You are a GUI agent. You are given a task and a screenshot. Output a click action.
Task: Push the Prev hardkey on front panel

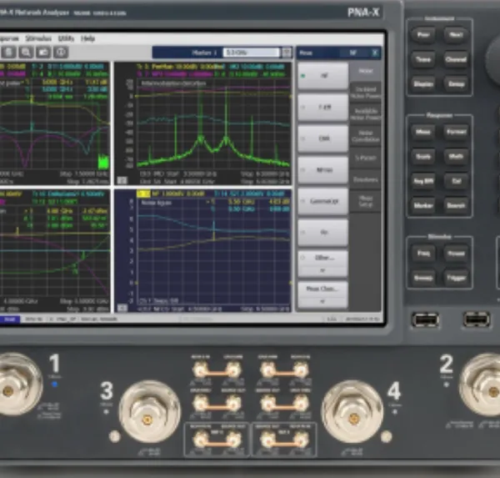tap(422, 34)
